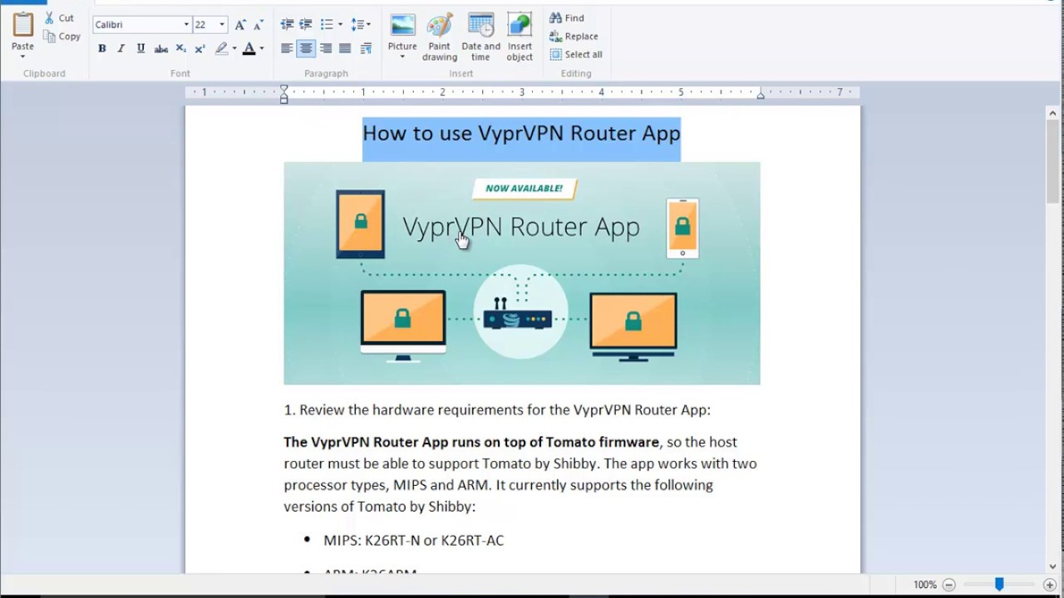Open the Paste options dropdown arrow
Screen dimensions: 1064x598
[x=22, y=57]
